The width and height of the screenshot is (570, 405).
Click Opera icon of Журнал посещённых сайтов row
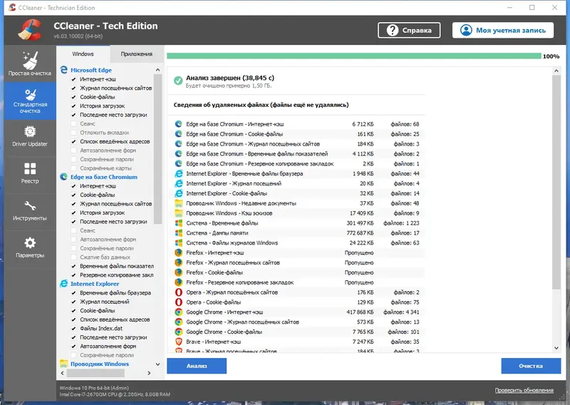point(179,292)
